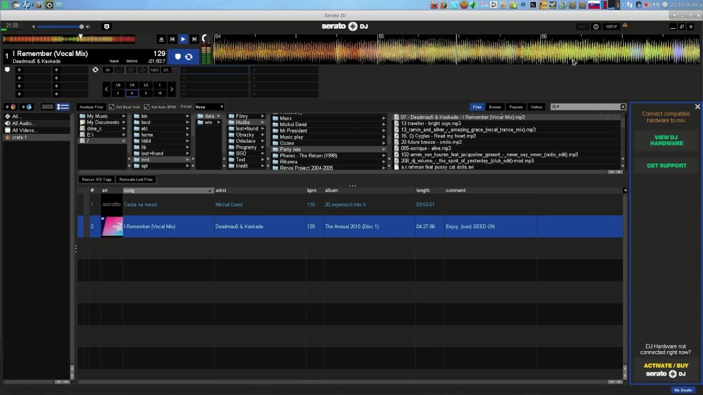The height and width of the screenshot is (395, 703).
Task: Expand the mnt folder in the file tree
Action: coord(187,159)
